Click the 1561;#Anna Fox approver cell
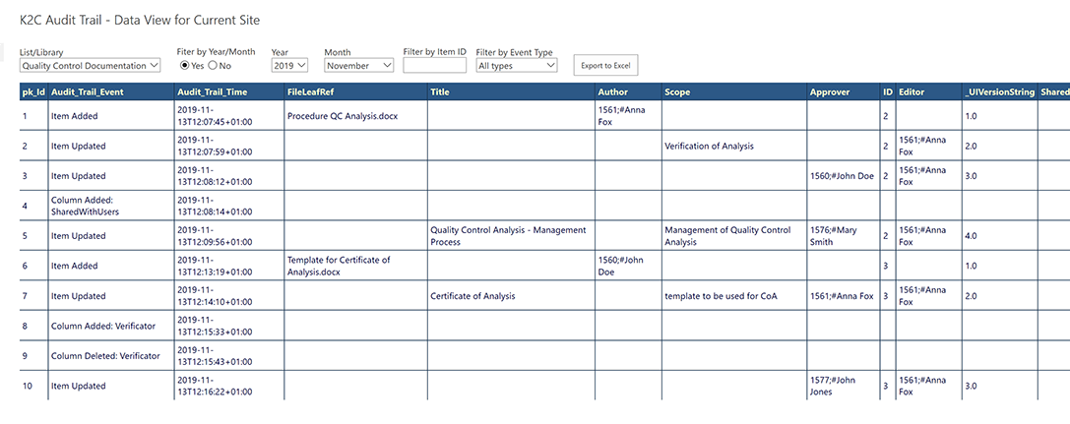 [x=842, y=296]
